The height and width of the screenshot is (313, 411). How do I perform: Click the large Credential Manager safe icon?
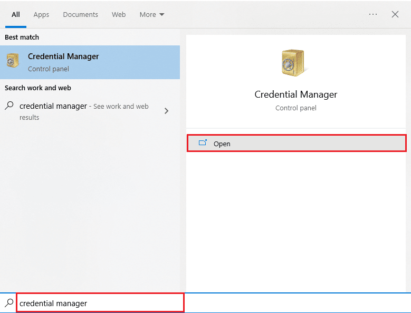(x=293, y=63)
